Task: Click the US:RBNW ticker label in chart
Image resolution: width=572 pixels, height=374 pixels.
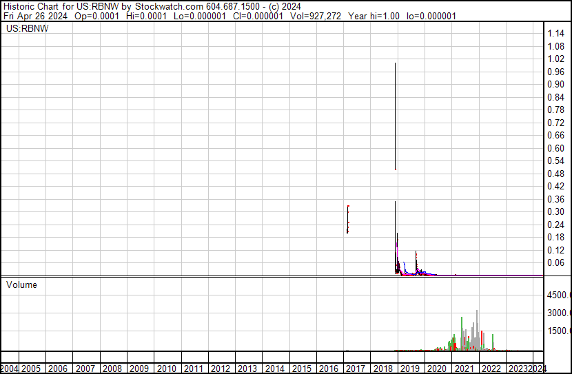Action: (x=28, y=28)
